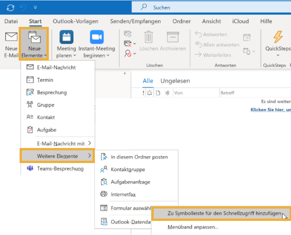Click the Neue E-Mail button
The image size is (291, 235).
11,45
